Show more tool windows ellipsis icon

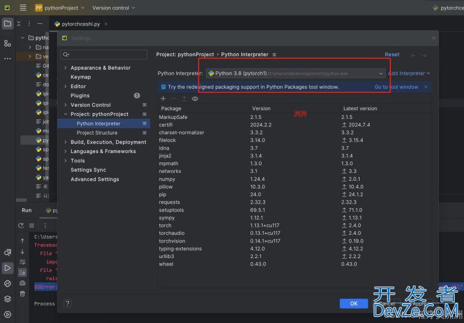click(x=8, y=59)
